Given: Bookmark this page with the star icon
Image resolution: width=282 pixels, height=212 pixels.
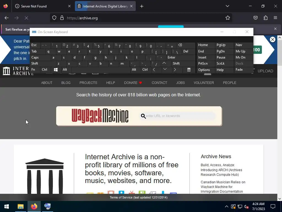Looking at the screenshot, I should coord(228,18).
